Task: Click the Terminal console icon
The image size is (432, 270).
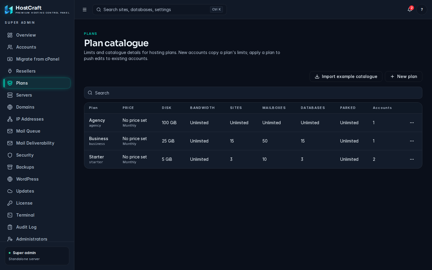Action: point(10,215)
